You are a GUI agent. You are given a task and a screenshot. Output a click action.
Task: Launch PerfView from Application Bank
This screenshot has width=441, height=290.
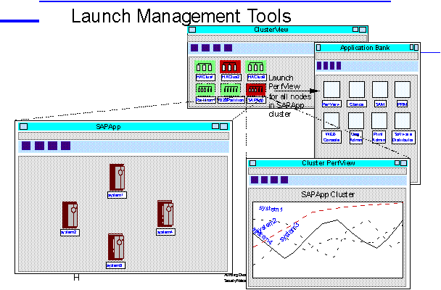click(331, 90)
